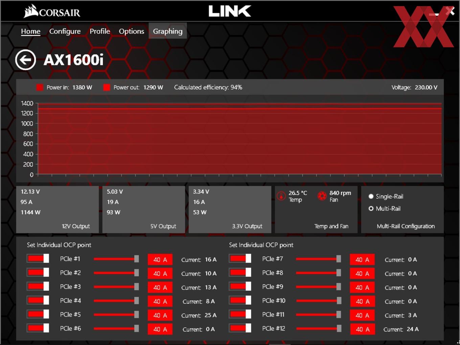
Task: Click the 40 A field for PCIe #9
Action: [x=362, y=287]
